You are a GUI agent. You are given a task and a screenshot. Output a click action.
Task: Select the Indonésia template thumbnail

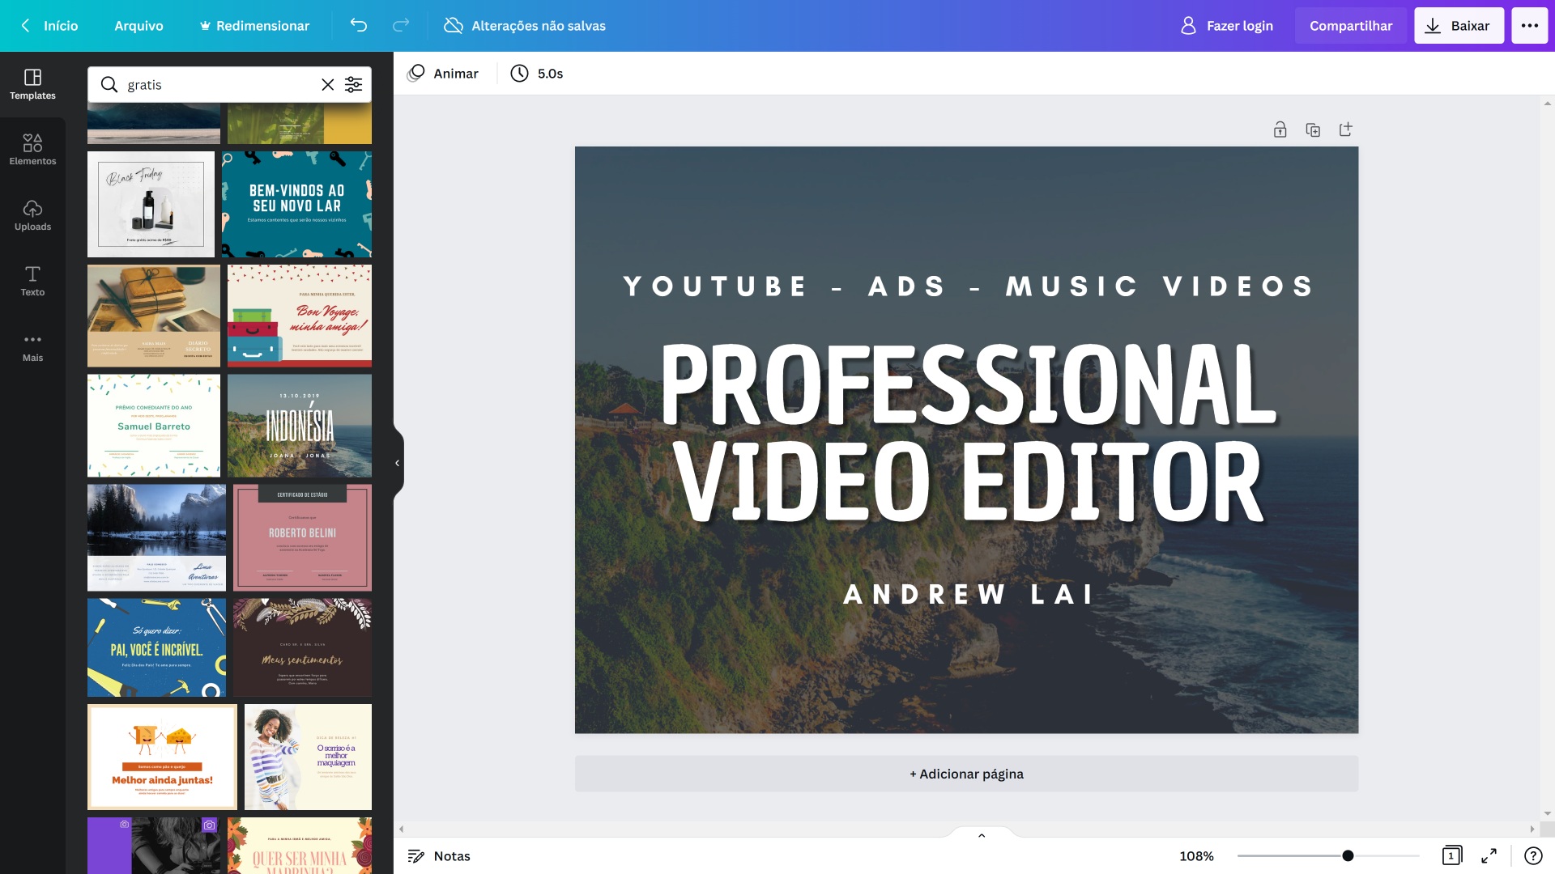[299, 425]
